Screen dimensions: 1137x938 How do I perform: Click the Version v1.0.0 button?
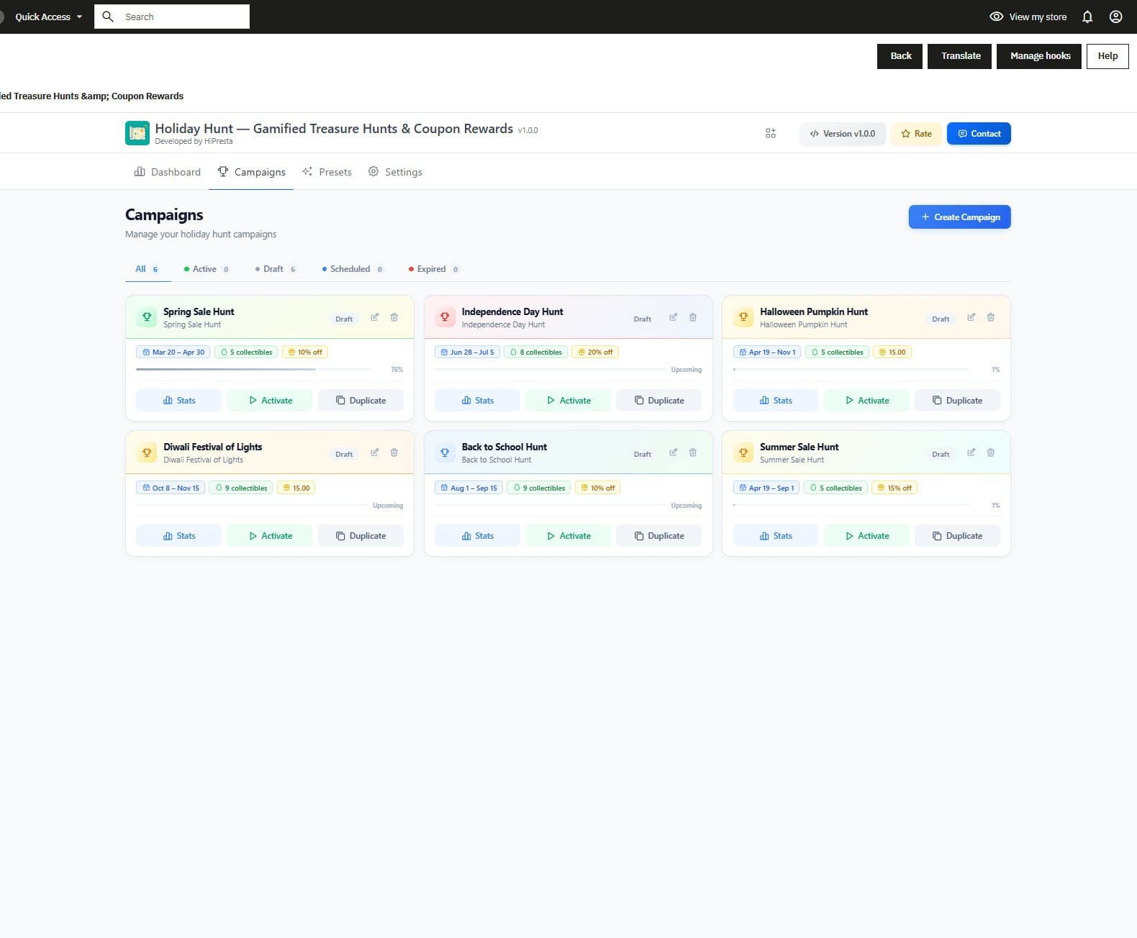843,134
